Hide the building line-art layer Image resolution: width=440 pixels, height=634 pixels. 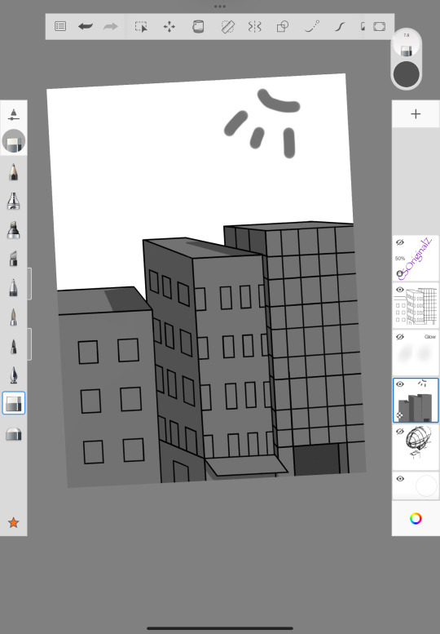point(400,290)
